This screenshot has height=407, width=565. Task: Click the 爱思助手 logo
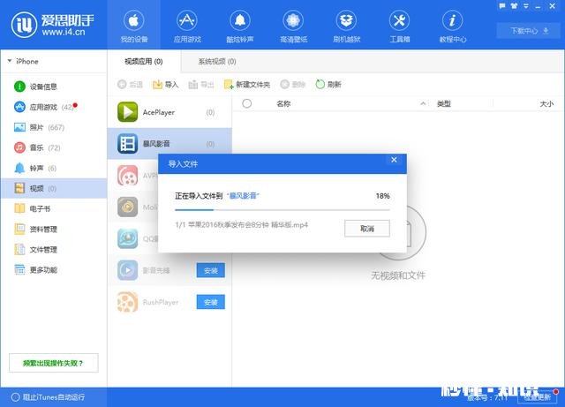(x=53, y=25)
